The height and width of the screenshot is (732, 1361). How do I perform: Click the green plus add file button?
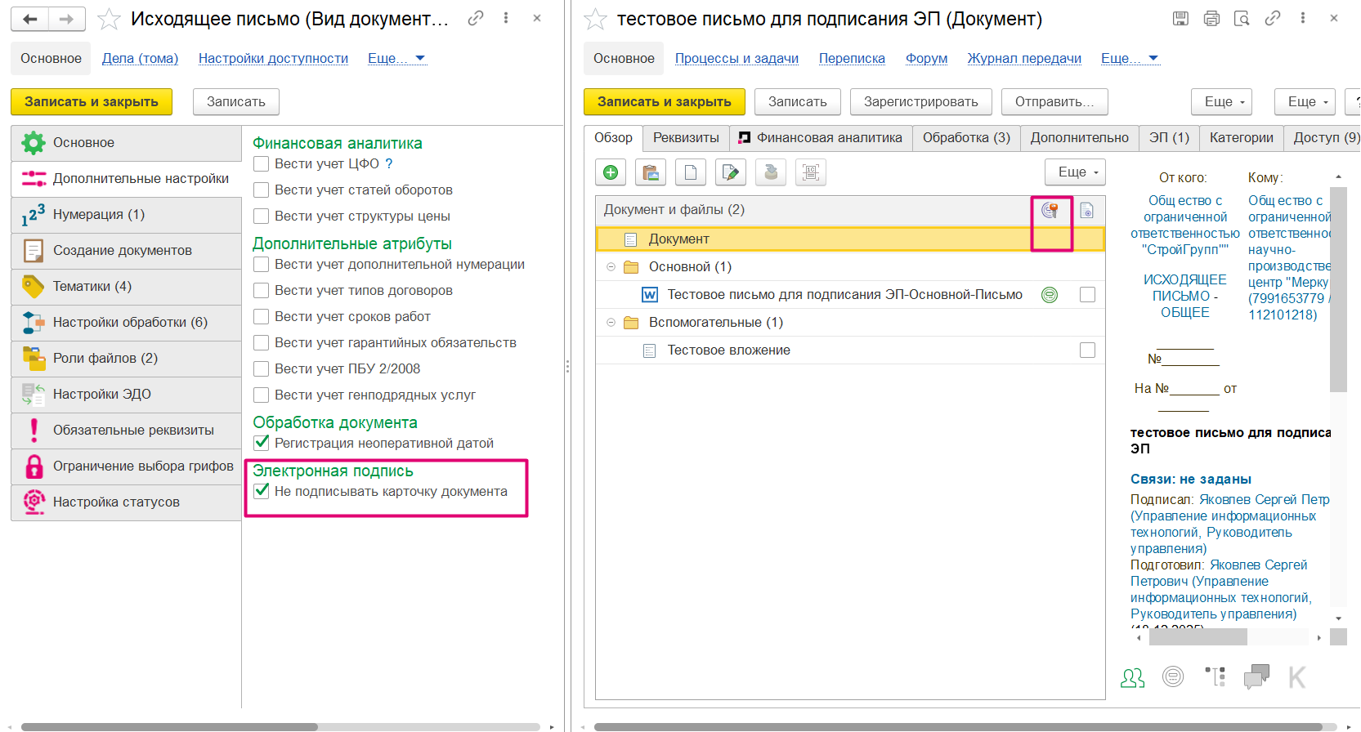click(x=610, y=172)
